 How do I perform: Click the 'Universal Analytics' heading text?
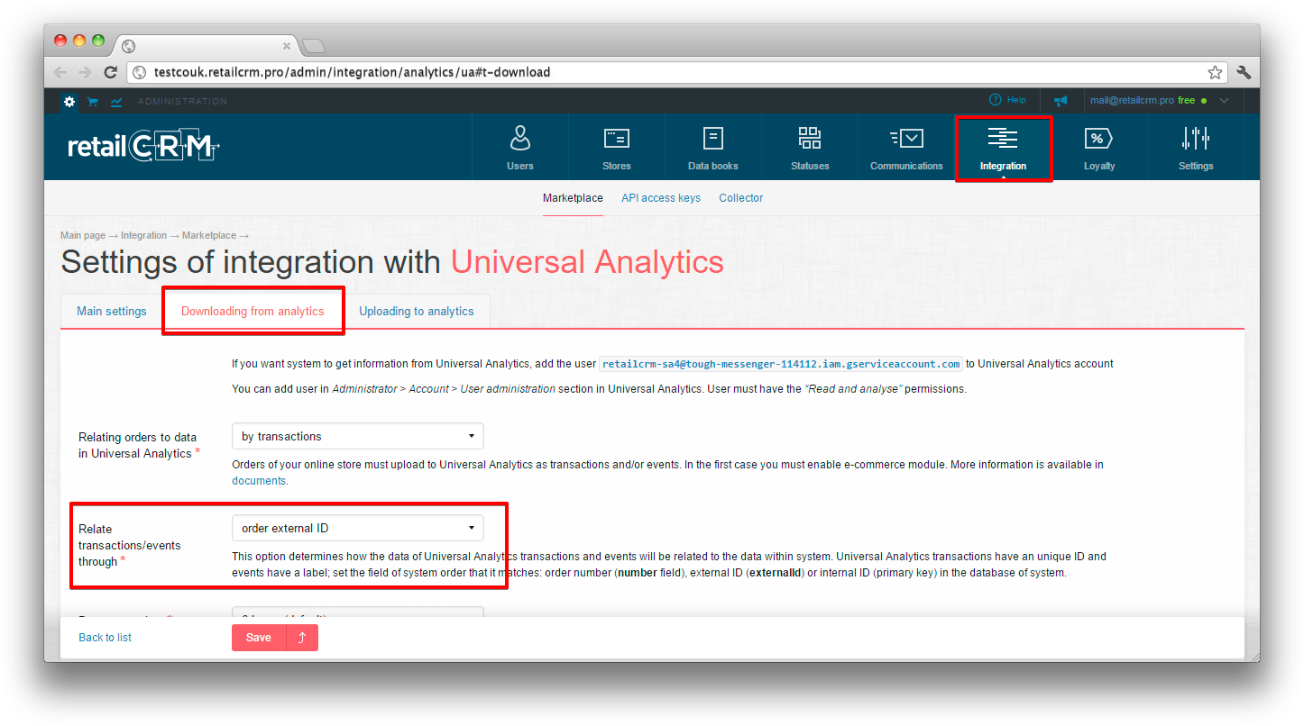coord(587,262)
